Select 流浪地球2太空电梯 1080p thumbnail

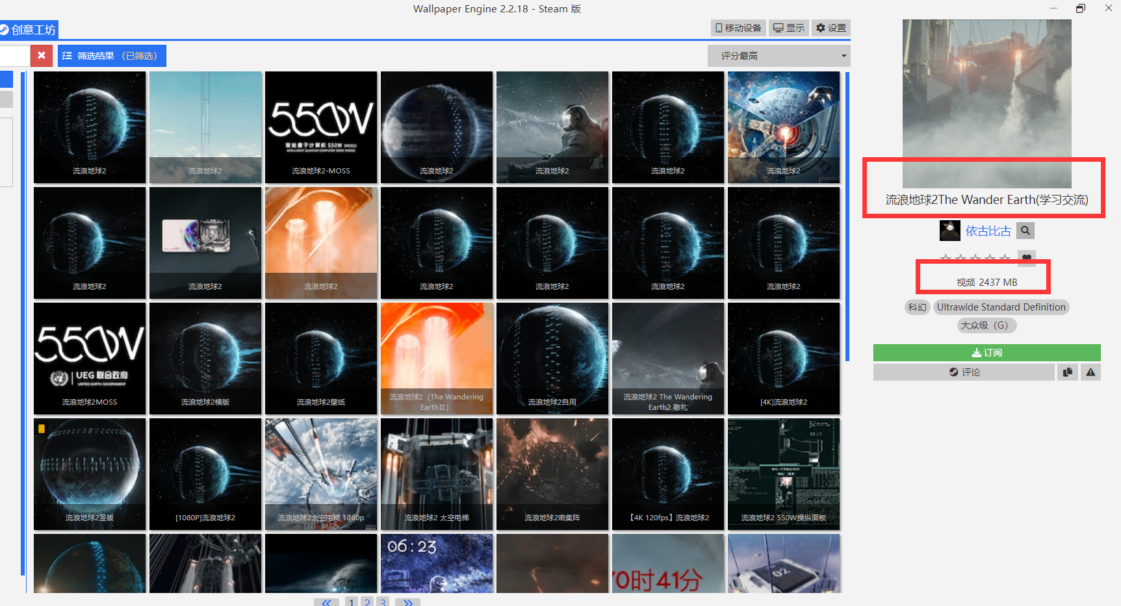point(321,474)
